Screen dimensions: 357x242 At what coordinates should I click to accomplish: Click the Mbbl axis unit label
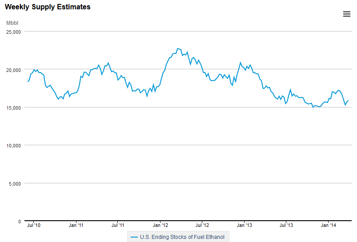click(x=12, y=23)
